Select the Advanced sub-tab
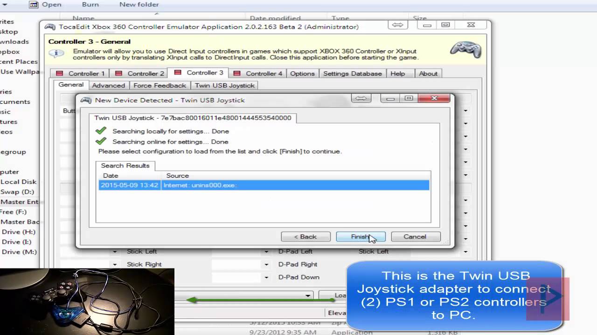Viewport: 597px width, 335px height. (x=108, y=86)
